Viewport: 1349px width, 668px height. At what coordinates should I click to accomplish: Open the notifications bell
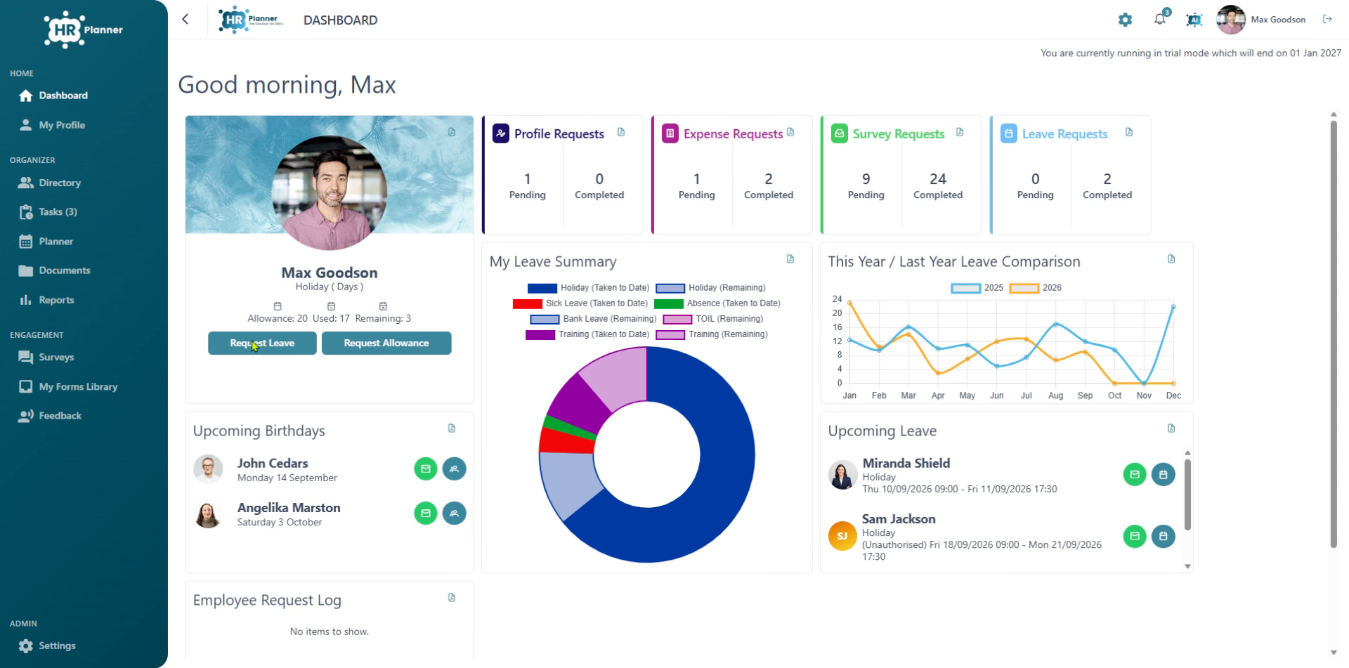point(1160,19)
